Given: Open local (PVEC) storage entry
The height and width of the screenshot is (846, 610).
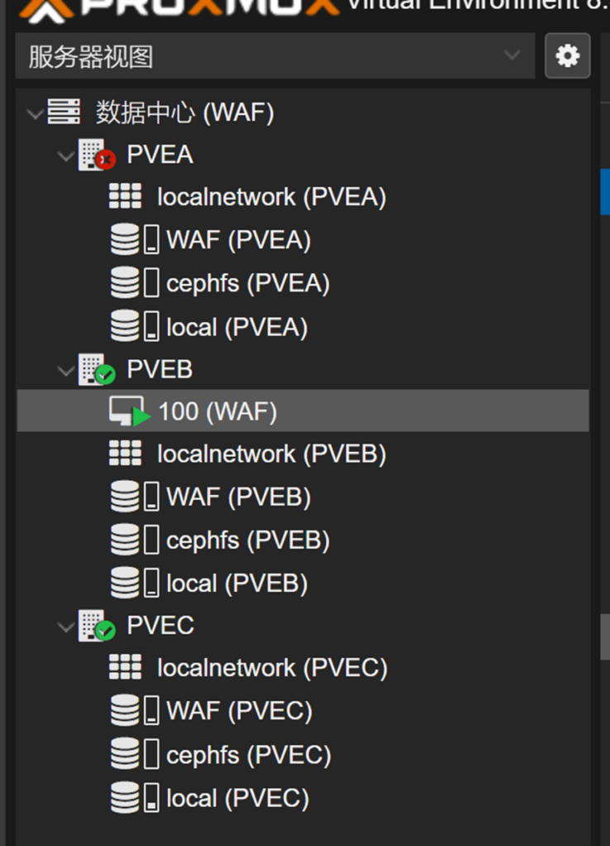Looking at the screenshot, I should coord(237,799).
